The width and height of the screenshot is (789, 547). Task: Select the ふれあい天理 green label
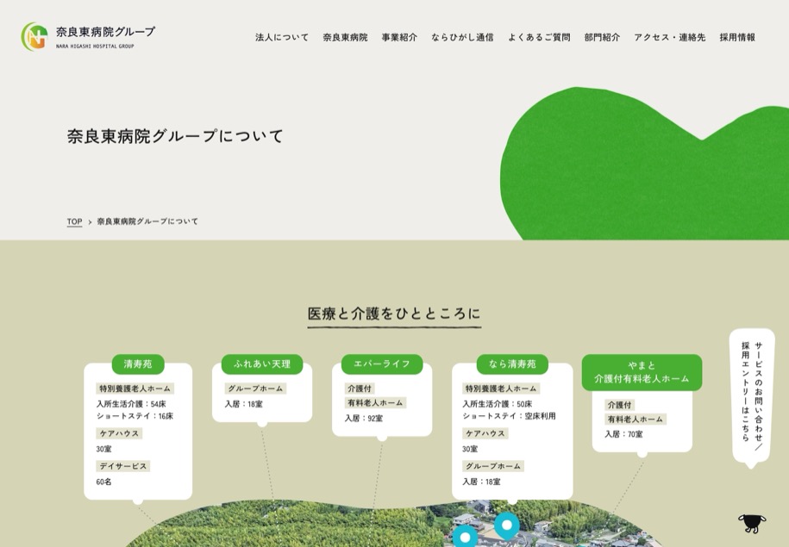(x=262, y=364)
